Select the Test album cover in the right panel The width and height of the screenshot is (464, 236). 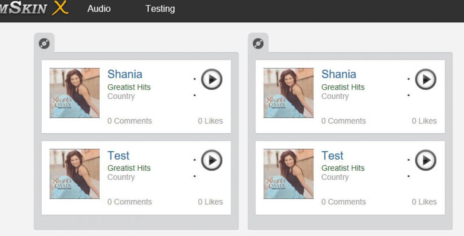click(x=289, y=174)
